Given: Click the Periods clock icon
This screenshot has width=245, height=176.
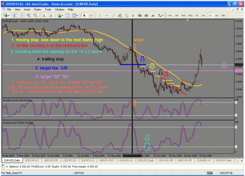Looking at the screenshot, I should (67, 15).
